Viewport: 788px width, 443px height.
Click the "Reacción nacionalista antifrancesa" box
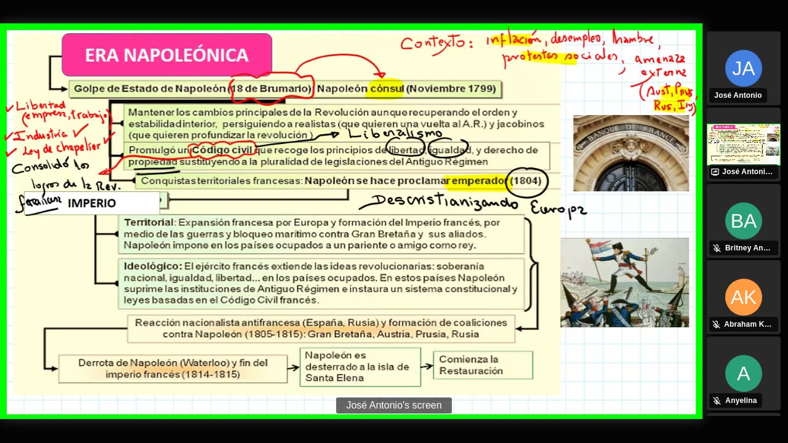click(321, 329)
